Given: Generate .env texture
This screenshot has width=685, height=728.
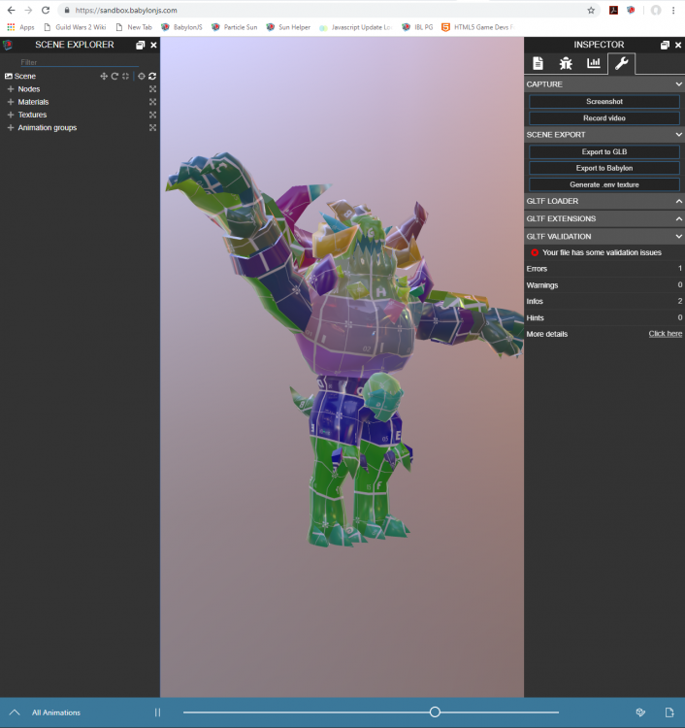Looking at the screenshot, I should [604, 184].
